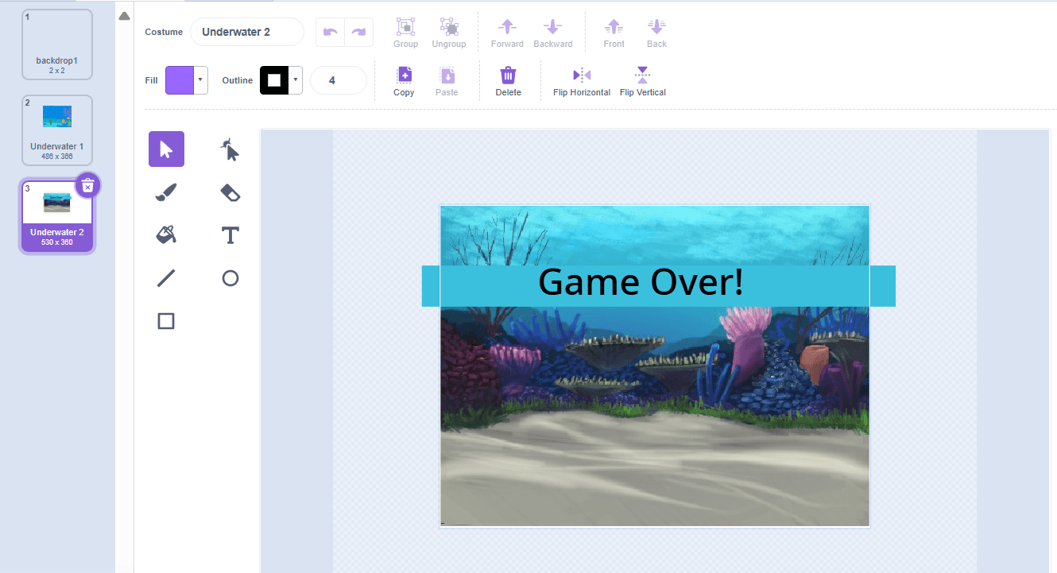Flip the selection vertically

click(642, 79)
